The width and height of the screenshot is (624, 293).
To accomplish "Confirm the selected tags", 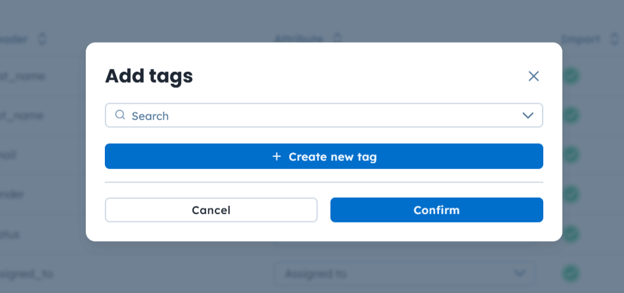I will [x=437, y=210].
